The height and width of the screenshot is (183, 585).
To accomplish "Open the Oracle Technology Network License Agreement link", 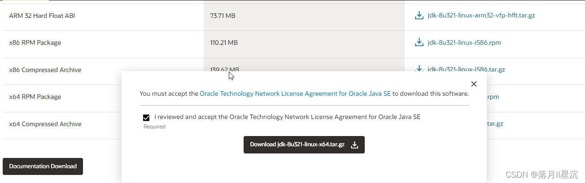I will coord(295,94).
